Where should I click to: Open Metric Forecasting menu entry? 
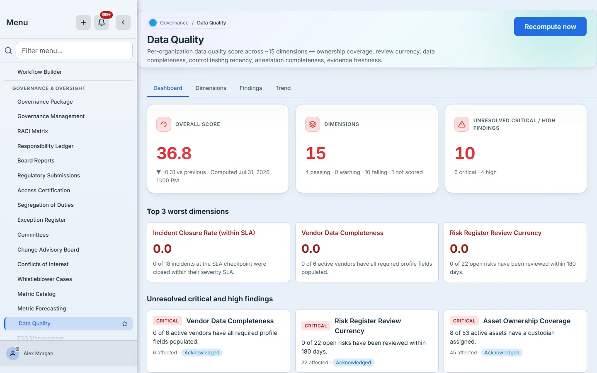pyautogui.click(x=68, y=309)
